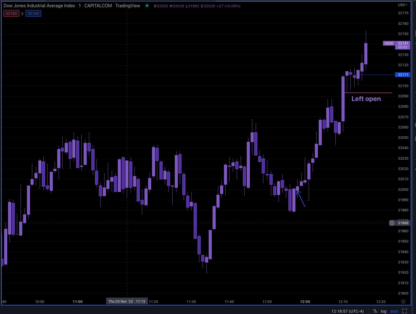Toggle percentage scale with the % control

pyautogui.click(x=375, y=311)
